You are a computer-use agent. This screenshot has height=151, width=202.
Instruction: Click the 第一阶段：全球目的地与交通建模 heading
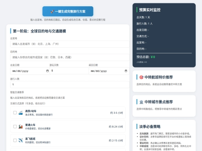click(39, 31)
